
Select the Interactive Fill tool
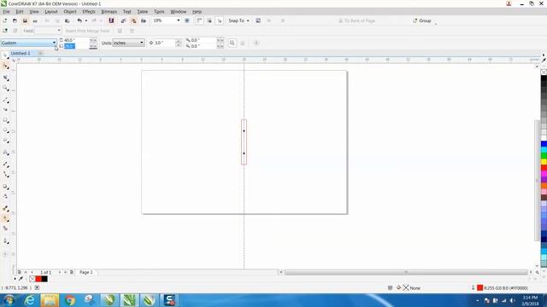(x=5, y=218)
